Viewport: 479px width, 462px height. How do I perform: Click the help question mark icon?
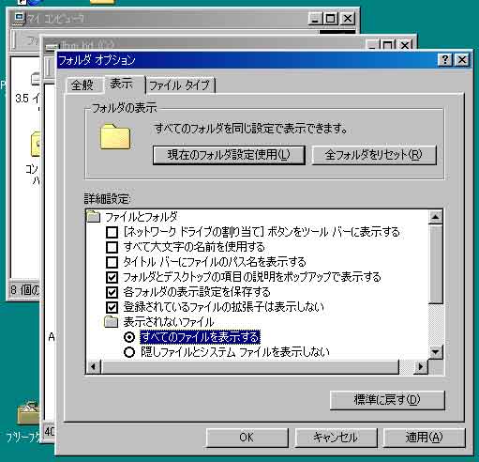click(x=445, y=59)
